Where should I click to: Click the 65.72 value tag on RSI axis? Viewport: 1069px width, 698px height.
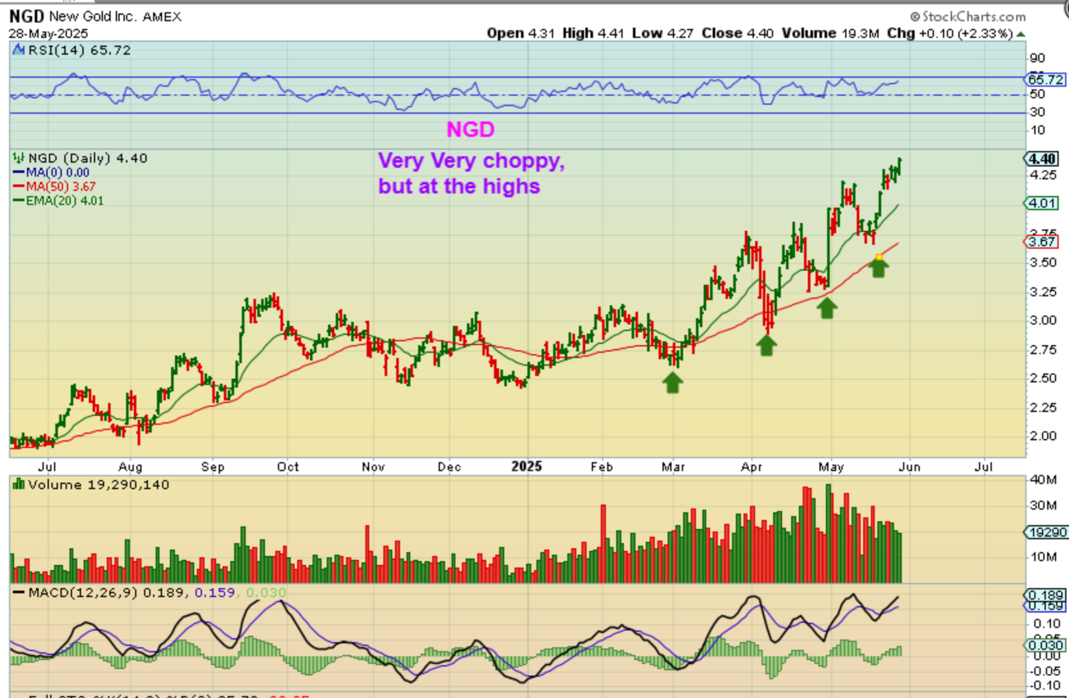(x=1045, y=80)
